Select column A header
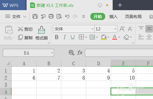The width and height of the screenshot is (153, 99). (24, 64)
